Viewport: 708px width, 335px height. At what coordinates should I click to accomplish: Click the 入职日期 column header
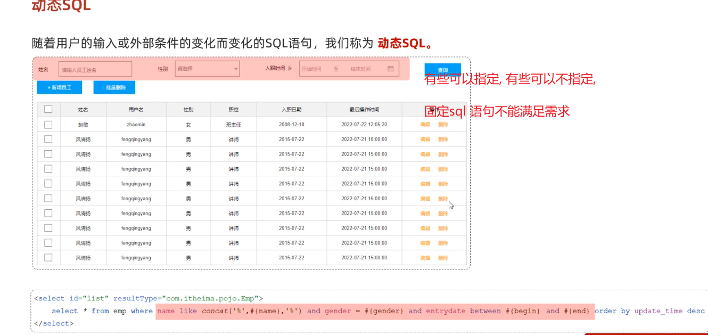(x=291, y=110)
